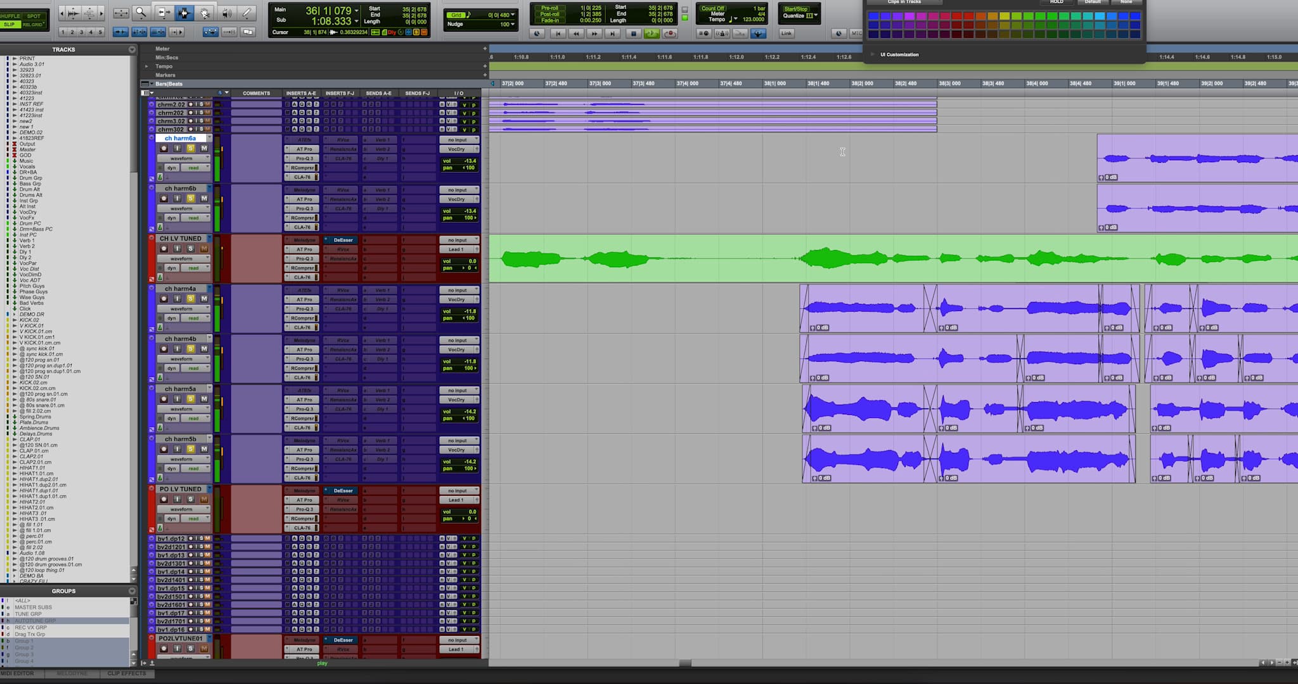Pick the bright yellow color swatch
Screen dimensions: 1298x684
coord(1005,16)
